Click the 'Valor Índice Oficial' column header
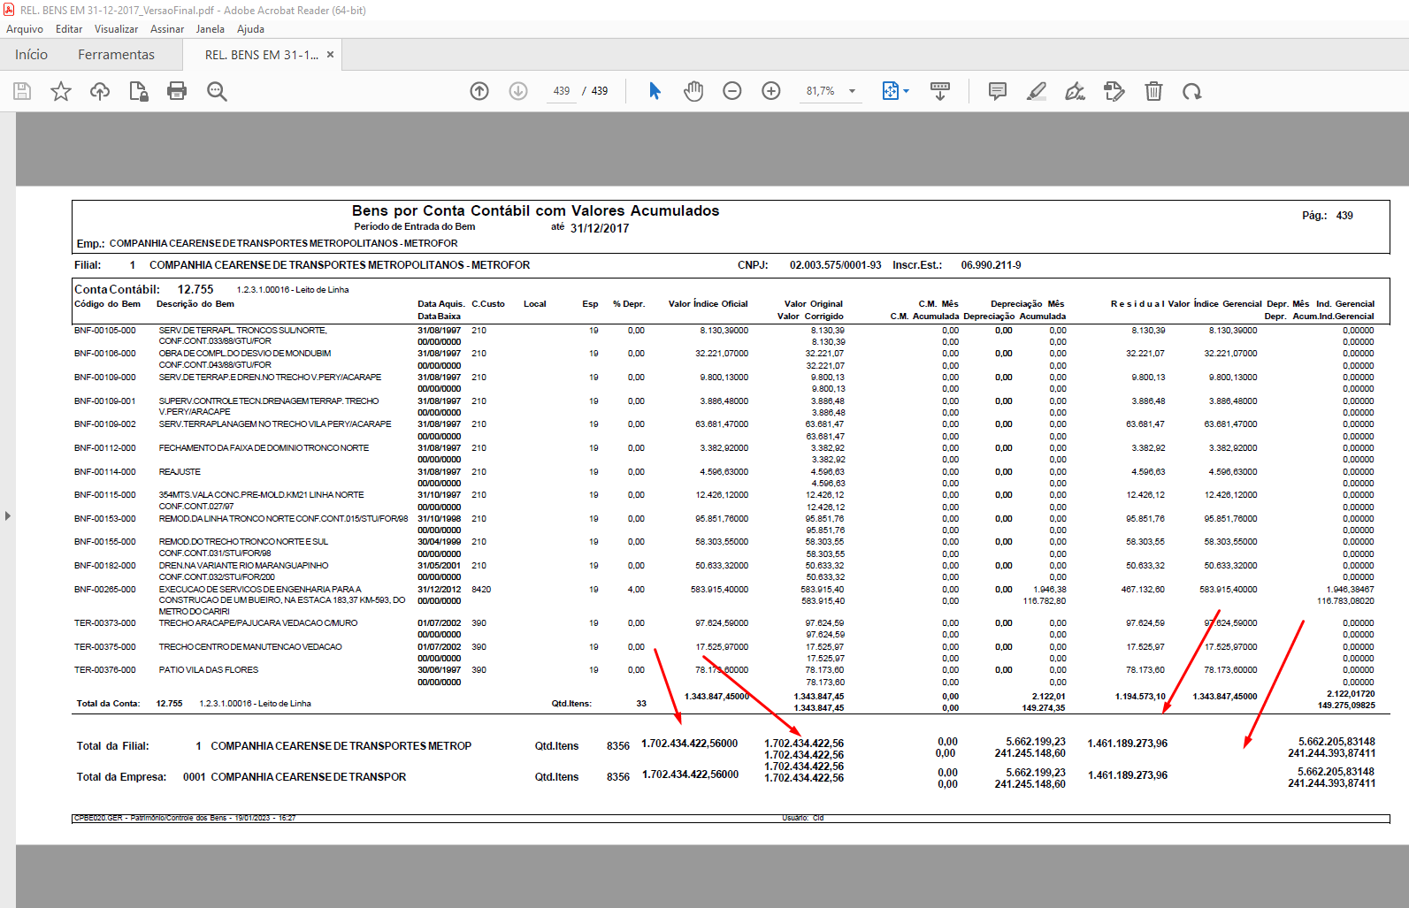The width and height of the screenshot is (1409, 908). pos(708,304)
